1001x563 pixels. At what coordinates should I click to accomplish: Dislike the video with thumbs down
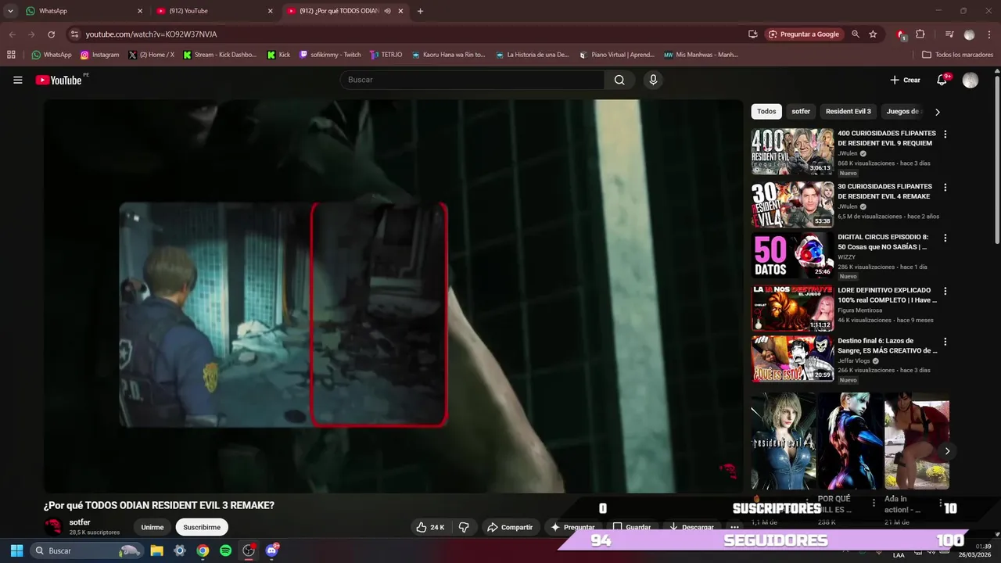tap(464, 527)
